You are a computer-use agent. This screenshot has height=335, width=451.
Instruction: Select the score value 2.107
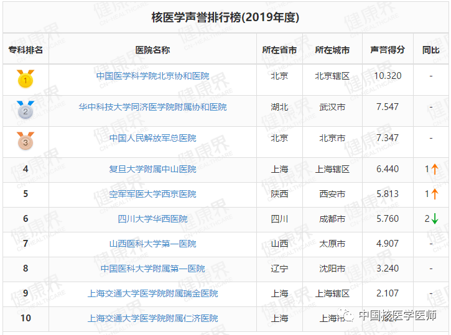[x=388, y=293]
